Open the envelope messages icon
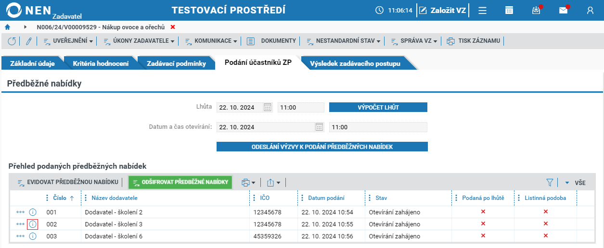Viewport: 604px width, 248px height. coord(563,10)
